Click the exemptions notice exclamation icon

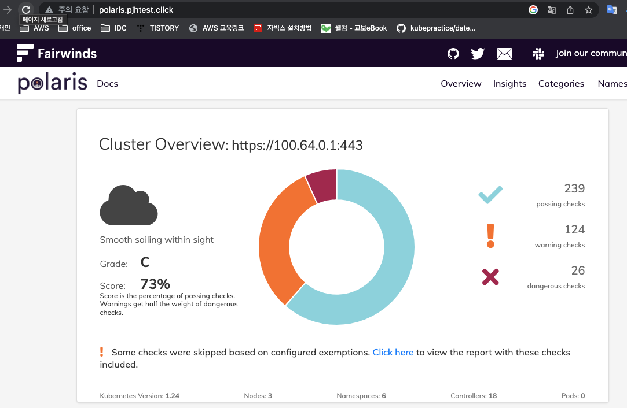[x=101, y=352]
